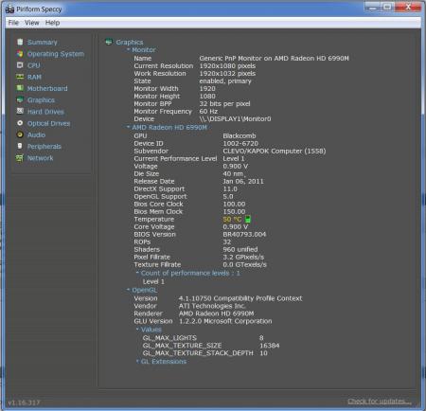
Task: Click the Peripherals mouse icon
Action: click(x=20, y=146)
